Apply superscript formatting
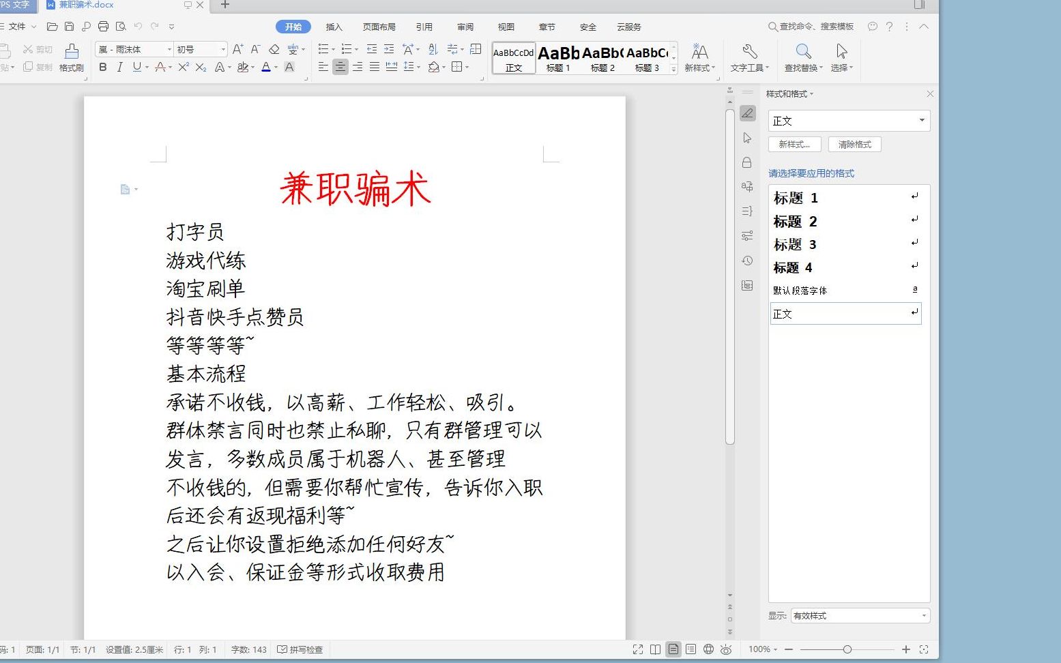The height and width of the screenshot is (663, 1061). click(x=183, y=67)
